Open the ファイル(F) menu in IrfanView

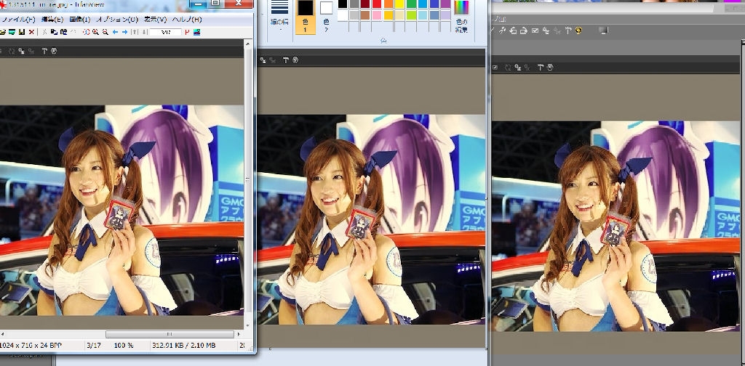18,20
